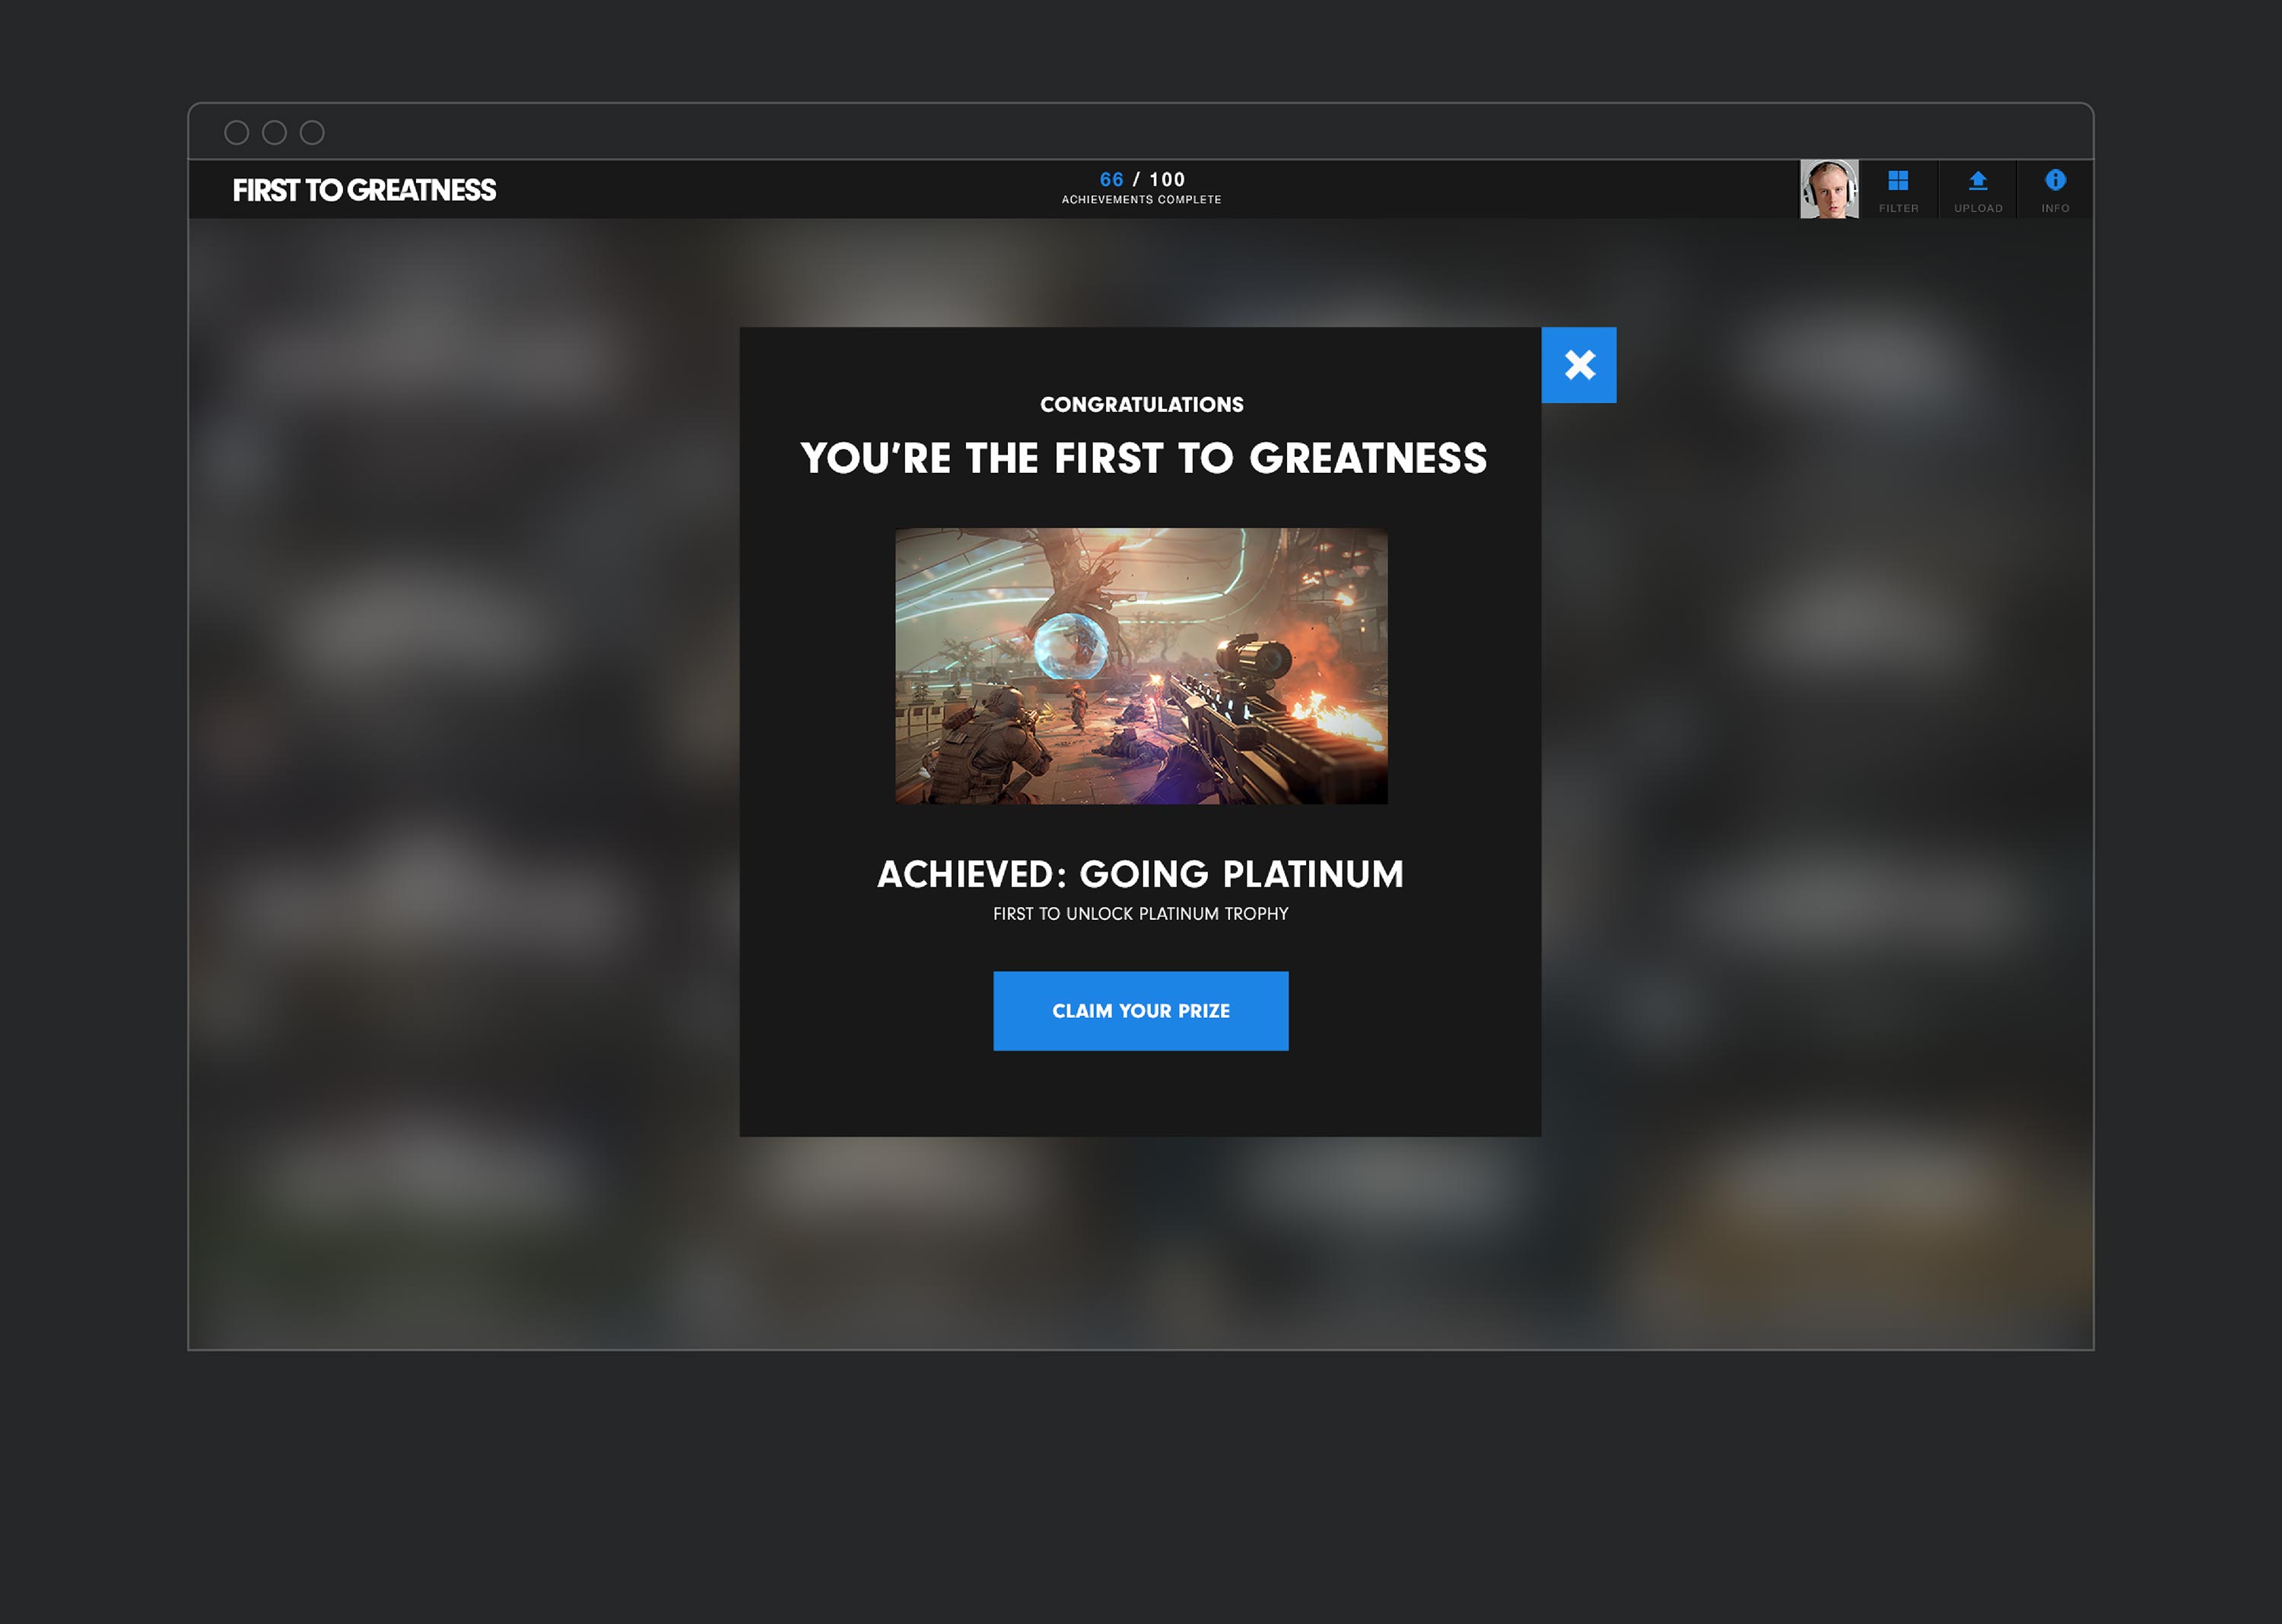This screenshot has height=1624, width=2282.
Task: Click the first window control circle
Action: [x=237, y=132]
